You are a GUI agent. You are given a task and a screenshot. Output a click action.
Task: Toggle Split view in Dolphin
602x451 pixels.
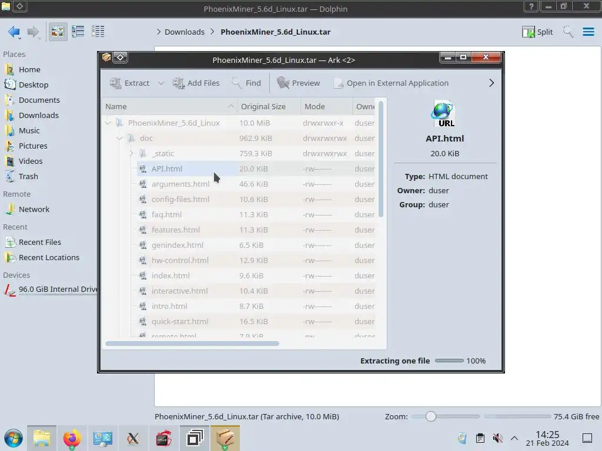[537, 32]
